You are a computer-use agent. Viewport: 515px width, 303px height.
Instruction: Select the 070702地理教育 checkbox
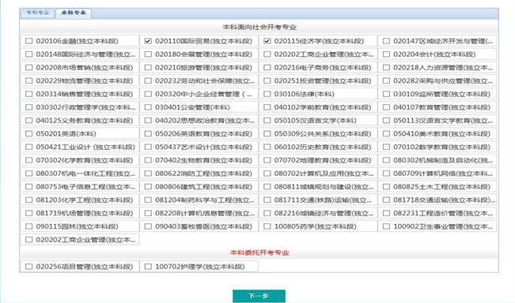click(x=267, y=160)
